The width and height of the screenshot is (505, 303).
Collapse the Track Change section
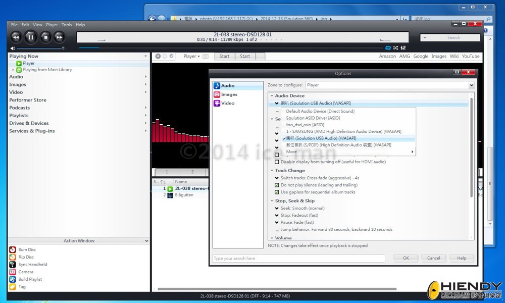272,171
